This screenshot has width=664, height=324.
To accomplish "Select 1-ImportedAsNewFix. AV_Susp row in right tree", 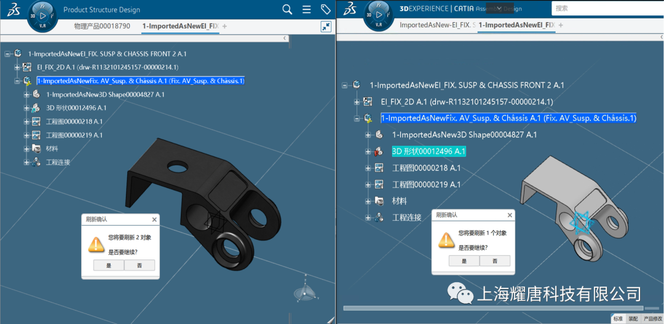I will click(508, 118).
